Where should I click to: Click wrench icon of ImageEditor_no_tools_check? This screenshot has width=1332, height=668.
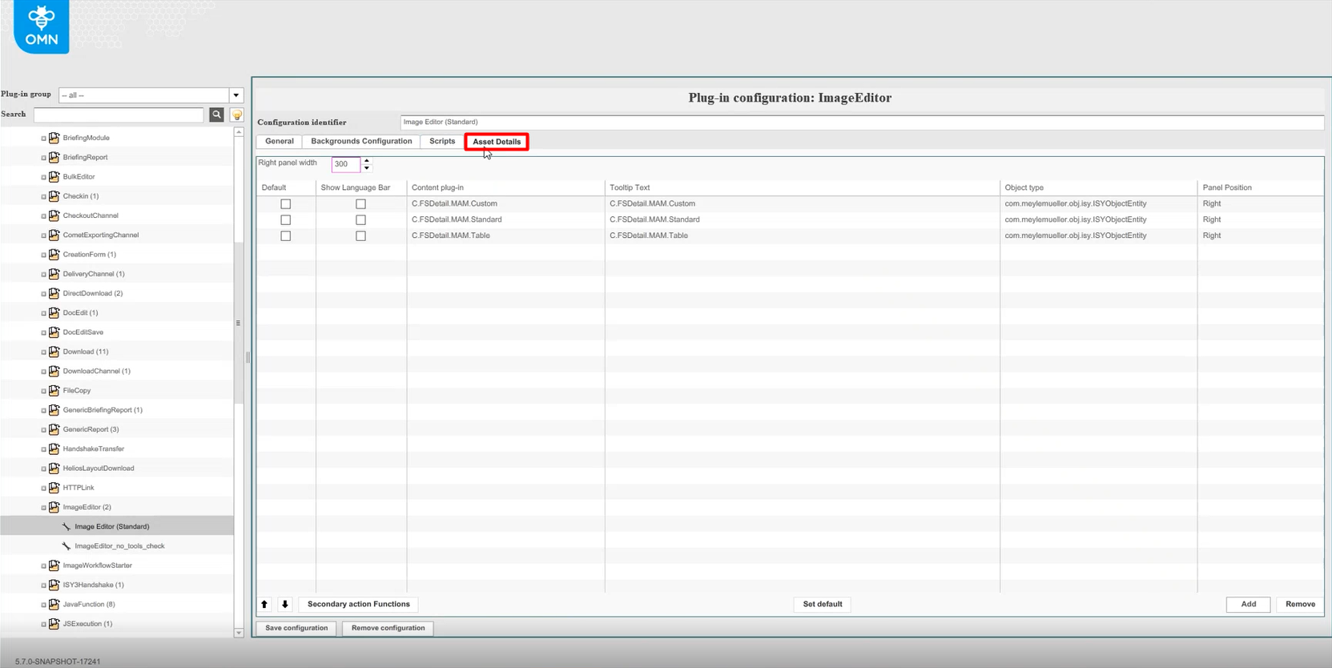pos(66,545)
